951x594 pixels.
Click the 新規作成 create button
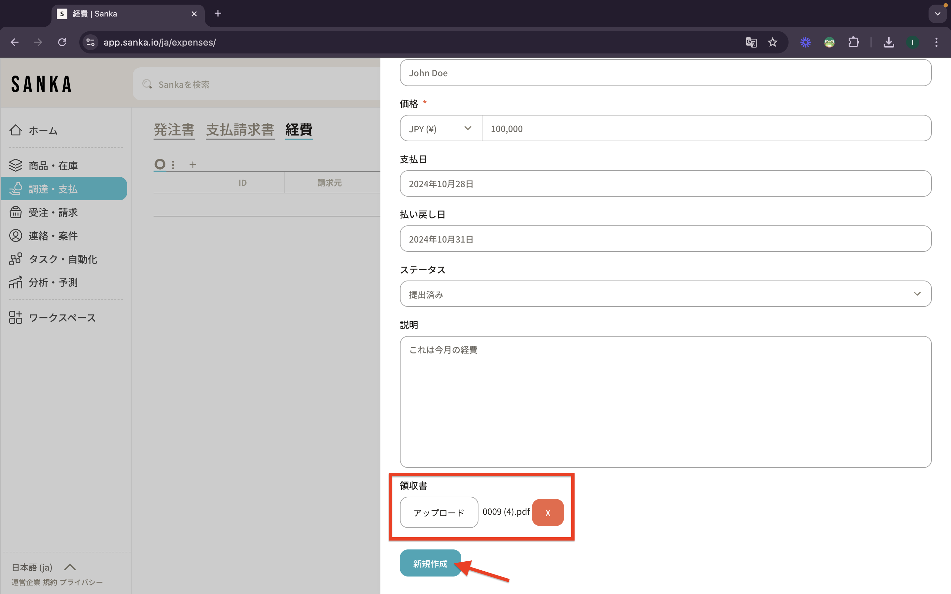430,563
